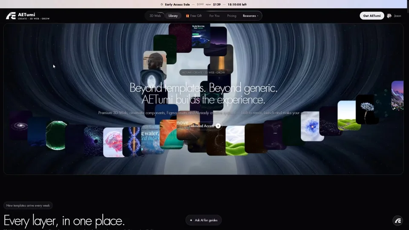Open the purple particle vortex thumbnail
This screenshot has height=230, width=409.
(94, 141)
